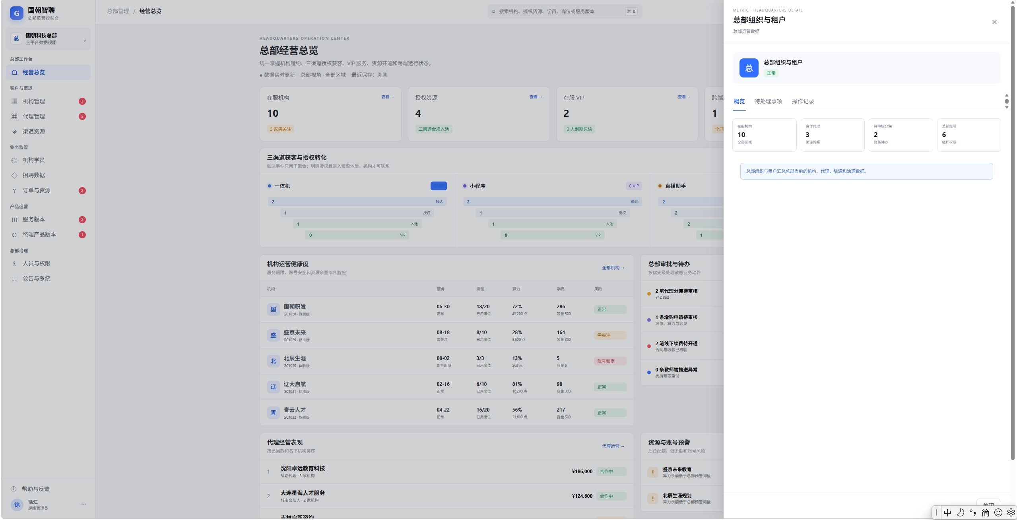Open the 代理运营 link
This screenshot has height=520, width=1017.
tap(613, 446)
